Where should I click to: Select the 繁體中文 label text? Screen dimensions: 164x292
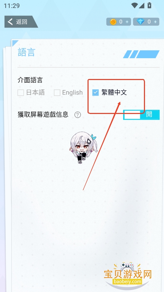coord(114,92)
